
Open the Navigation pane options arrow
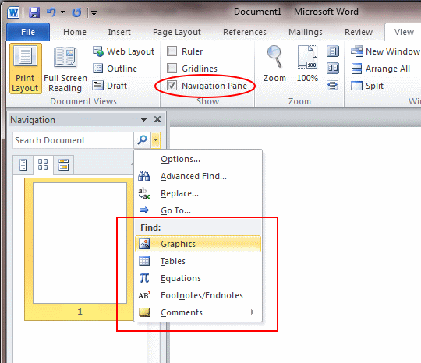pyautogui.click(x=144, y=119)
